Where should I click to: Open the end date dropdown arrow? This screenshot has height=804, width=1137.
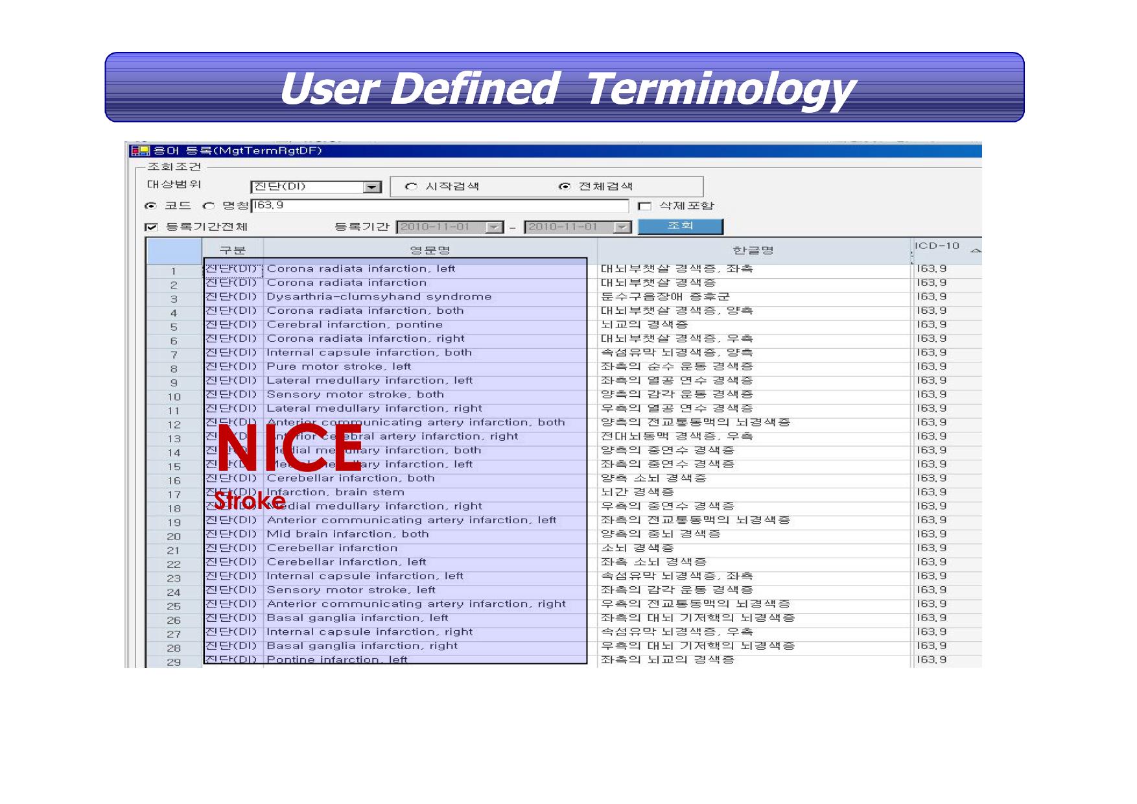622,227
